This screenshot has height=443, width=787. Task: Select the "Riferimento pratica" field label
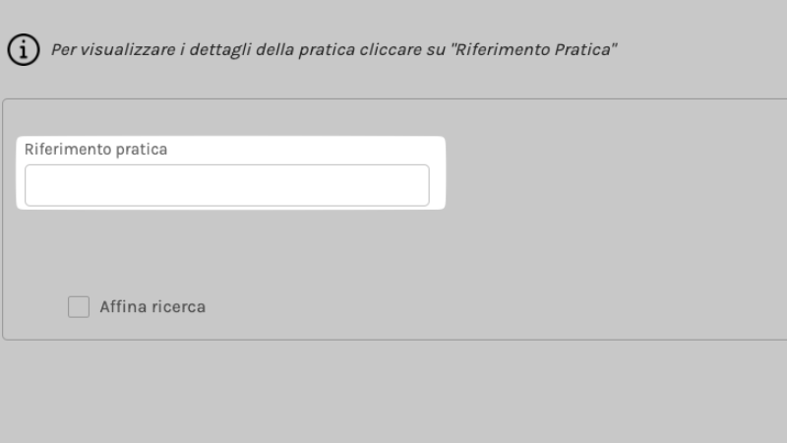tap(95, 150)
